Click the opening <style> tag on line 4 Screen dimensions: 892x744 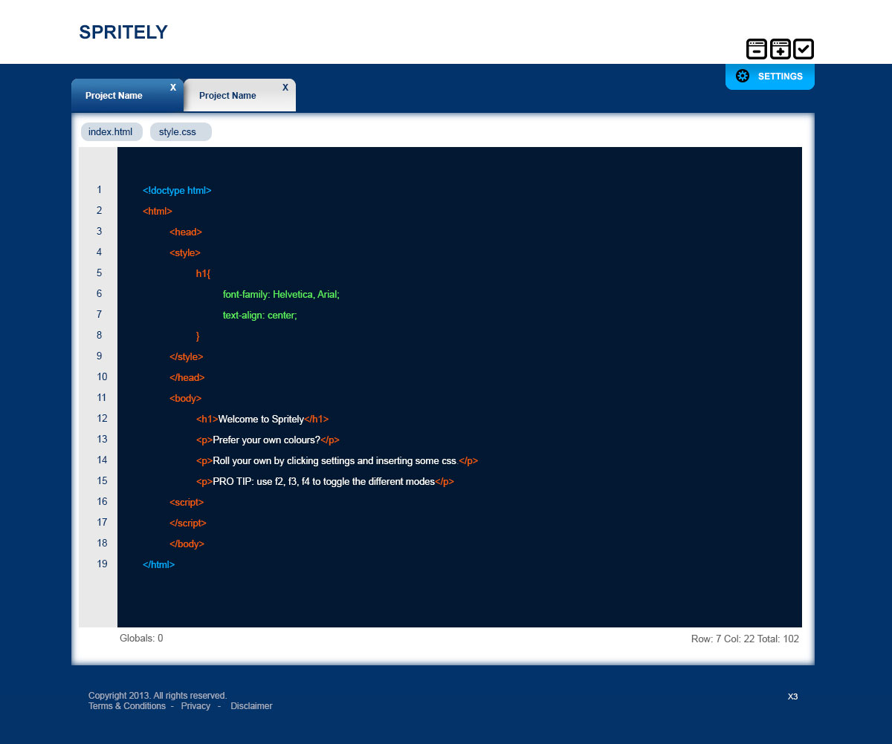pyautogui.click(x=185, y=253)
